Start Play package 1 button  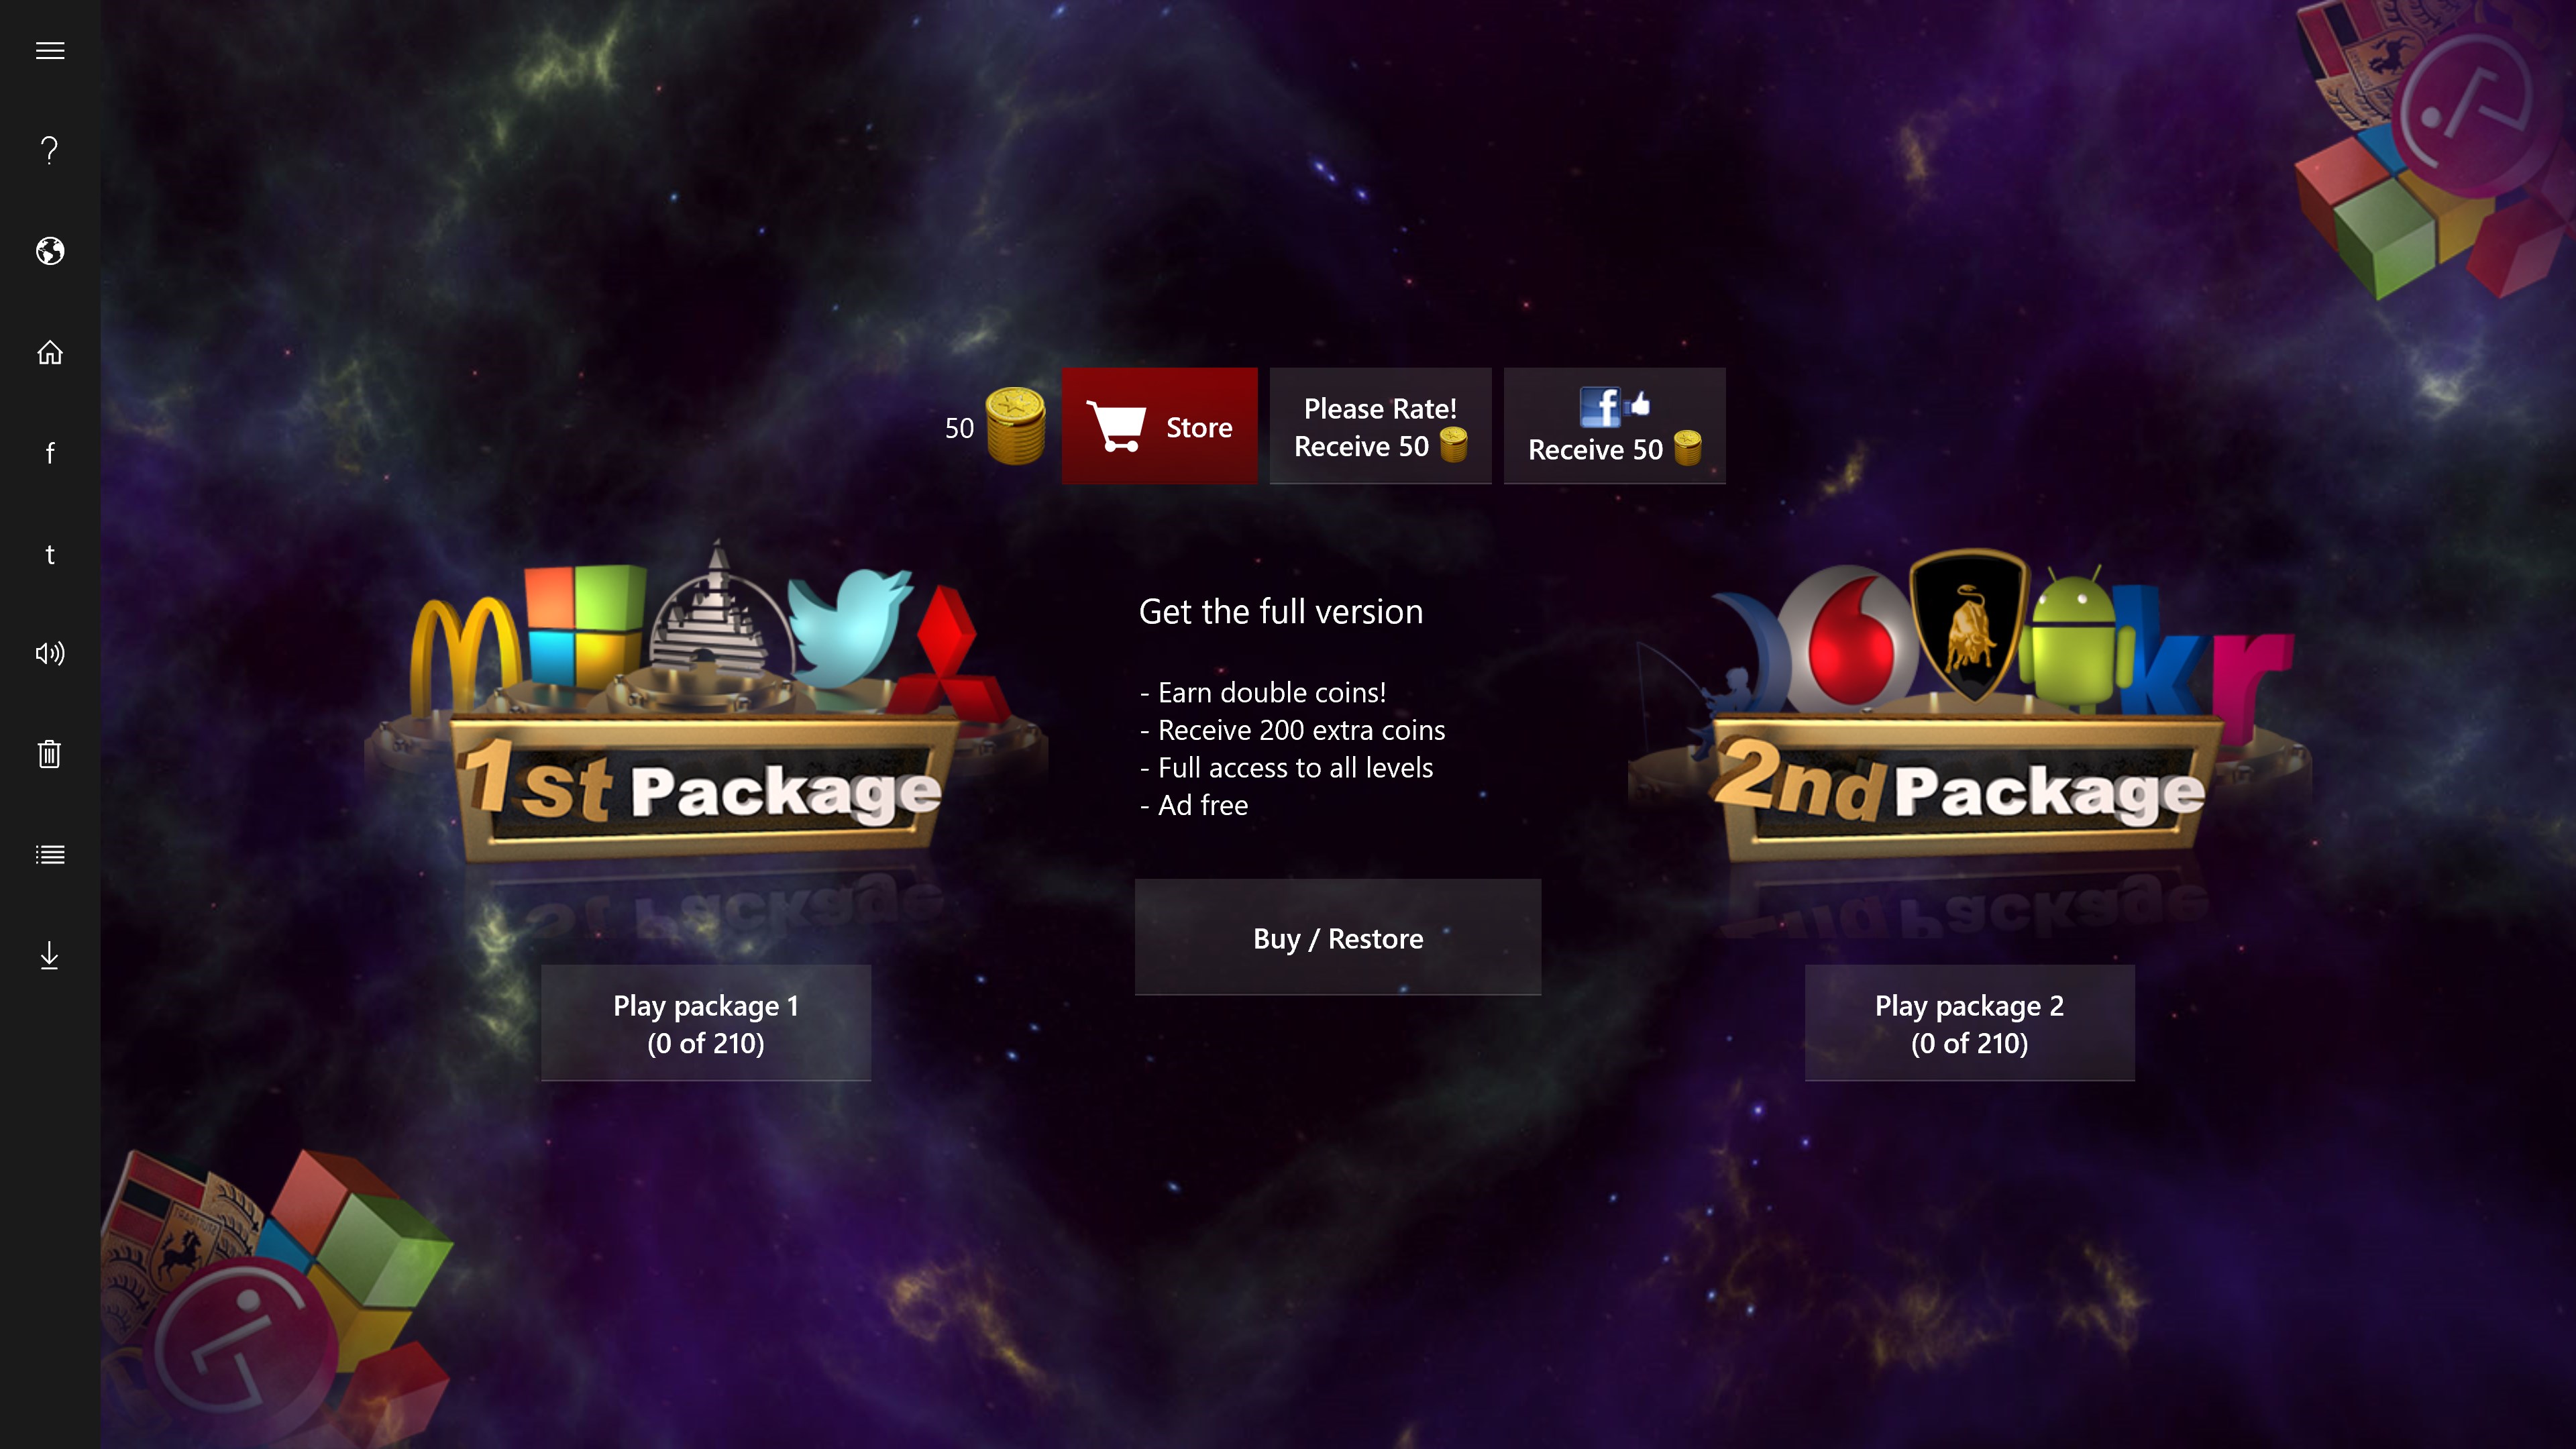(706, 1023)
